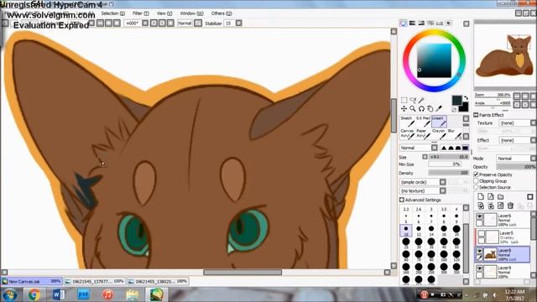Show the color wheel panel
Screen dimensions: 537x302
click(x=403, y=23)
